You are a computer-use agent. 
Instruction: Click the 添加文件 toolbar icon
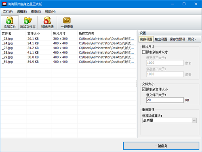coord(10,21)
